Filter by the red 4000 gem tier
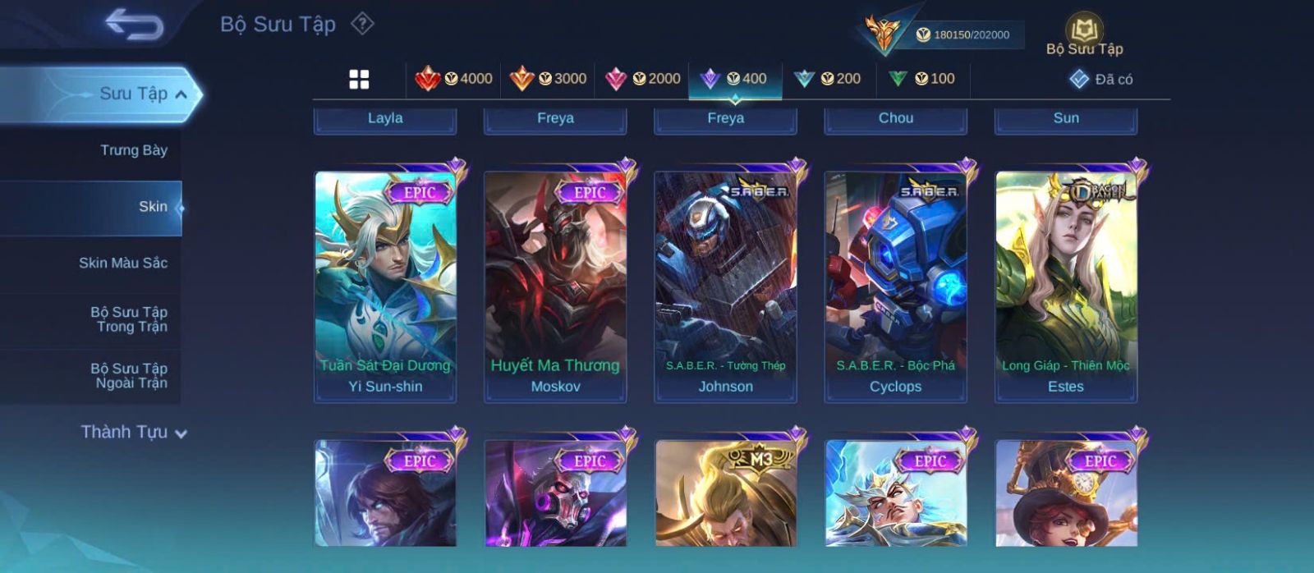1314x573 pixels. coord(453,79)
